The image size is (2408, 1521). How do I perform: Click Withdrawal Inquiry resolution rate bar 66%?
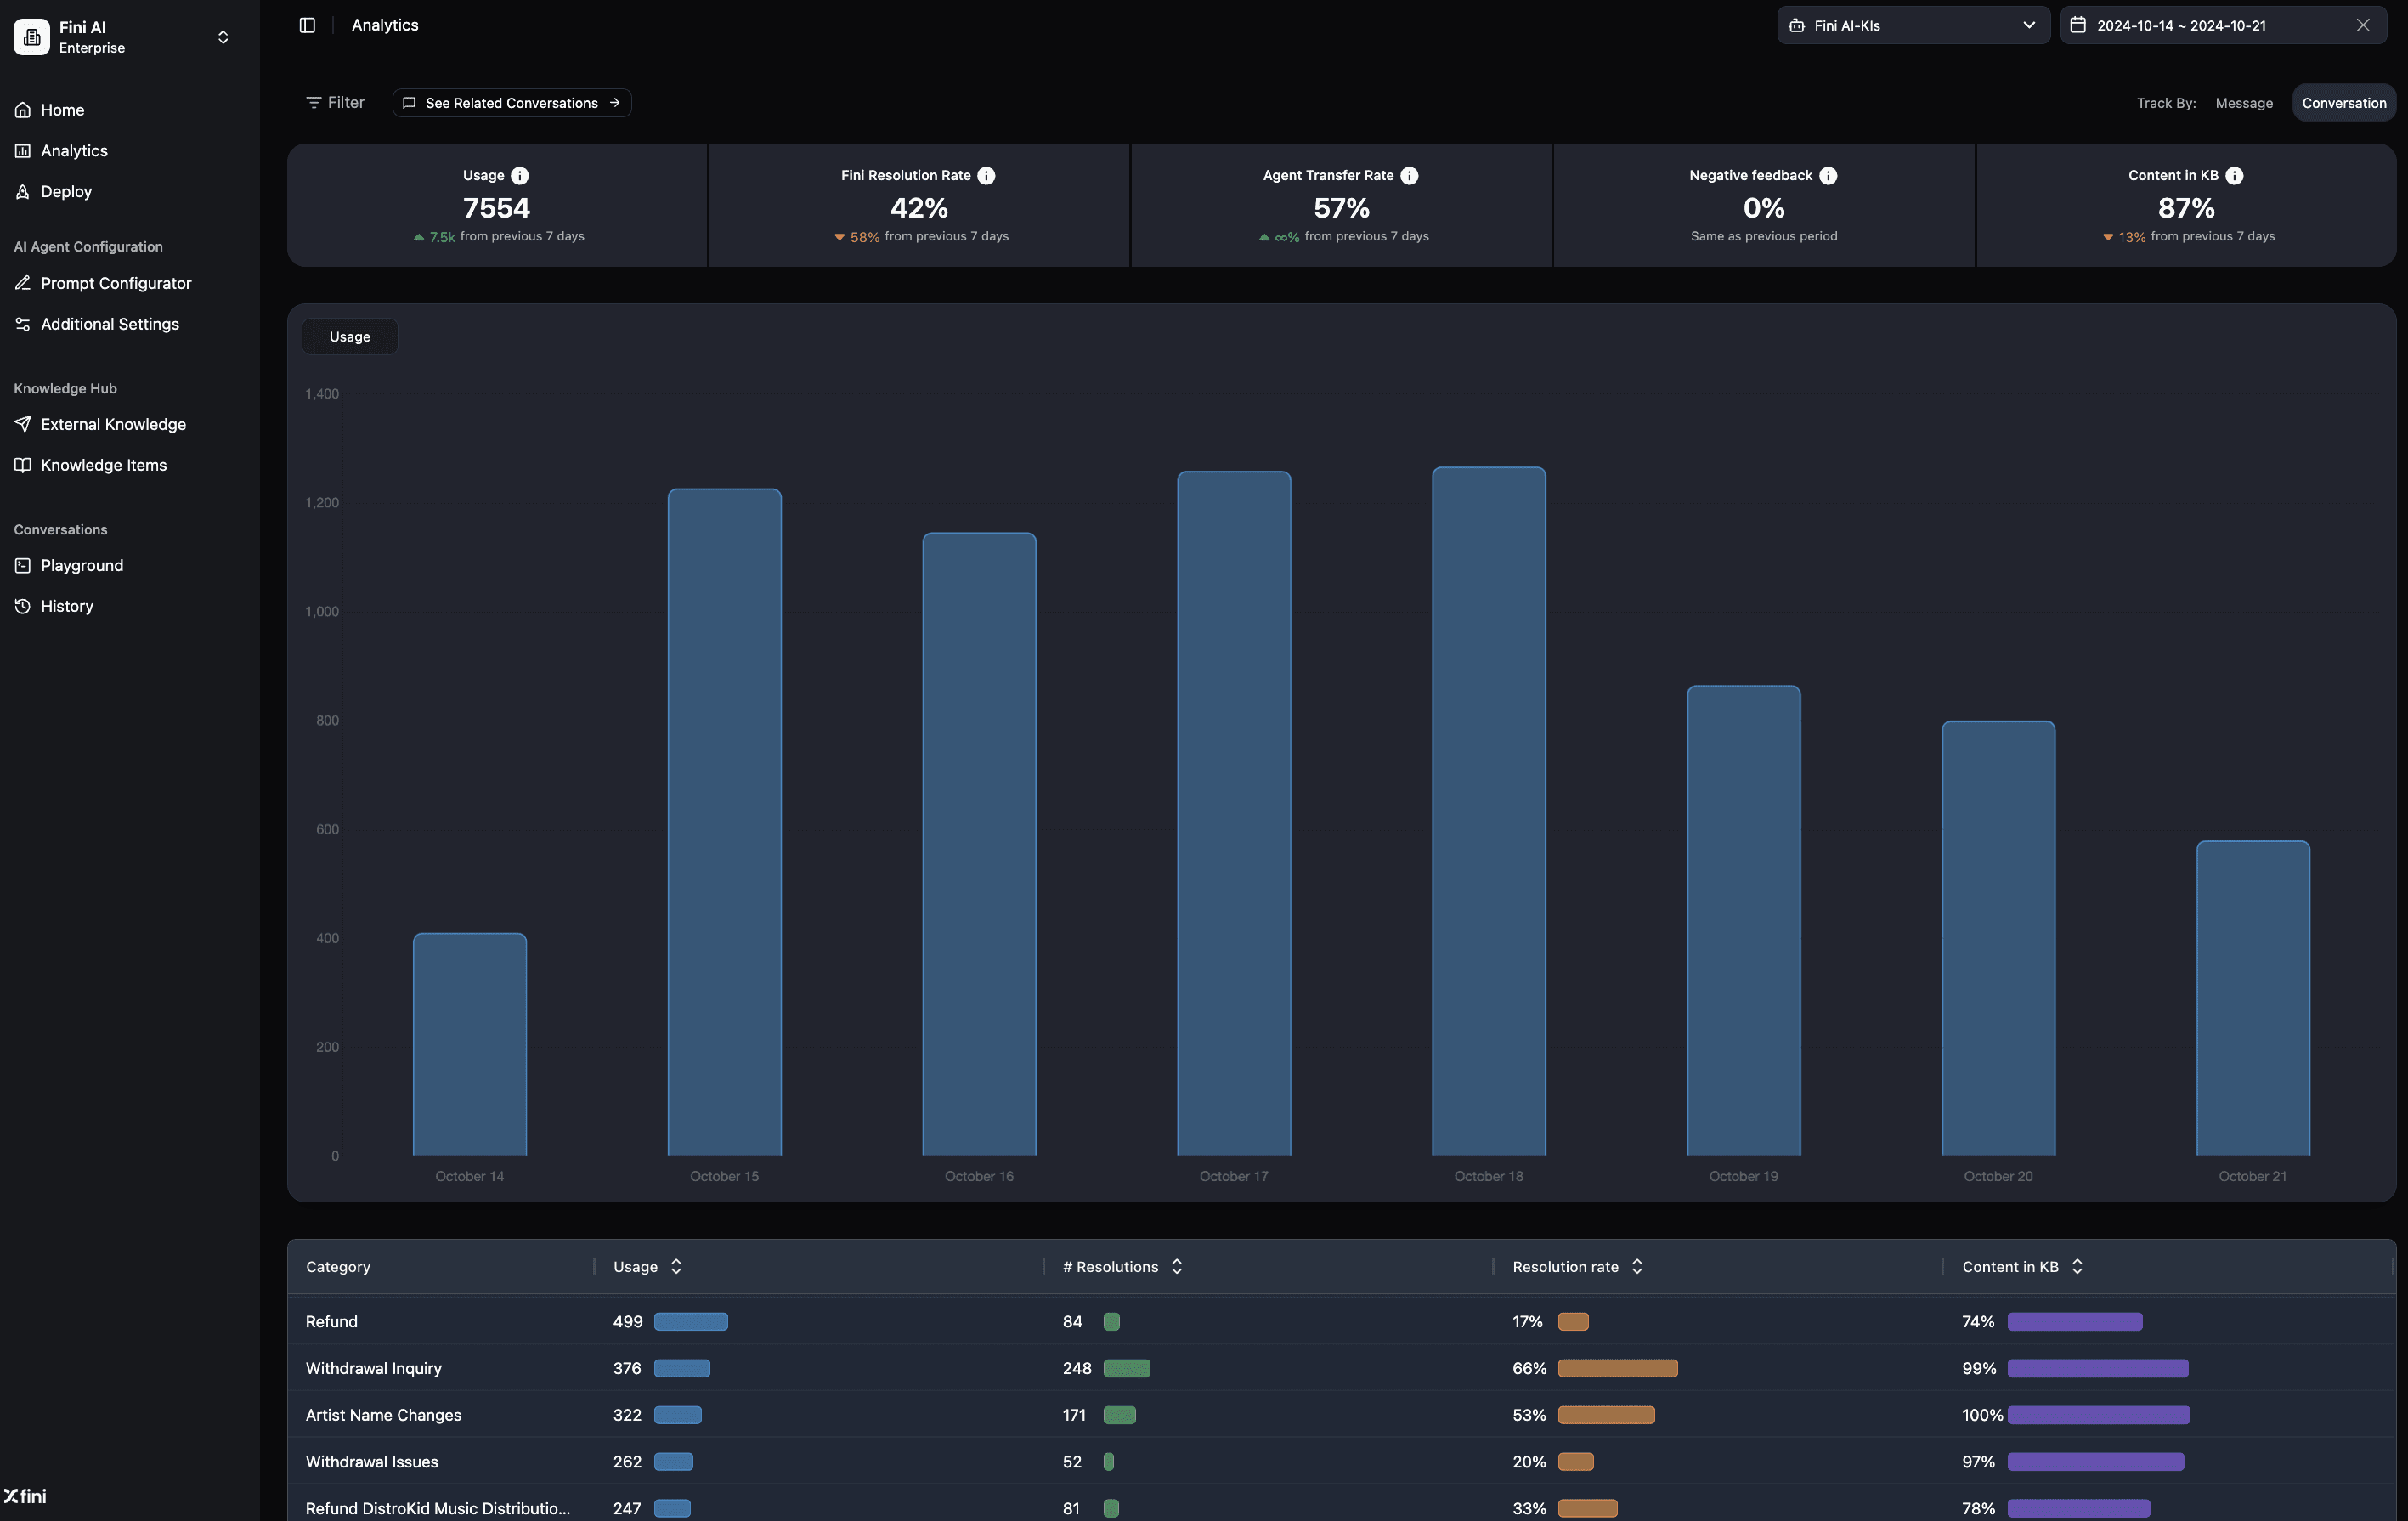coord(1618,1369)
